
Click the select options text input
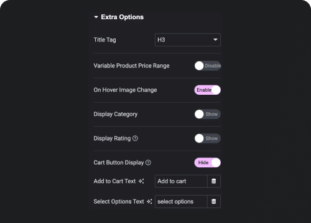click(181, 201)
